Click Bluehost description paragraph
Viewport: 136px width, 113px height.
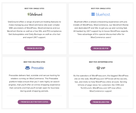click(x=101, y=29)
